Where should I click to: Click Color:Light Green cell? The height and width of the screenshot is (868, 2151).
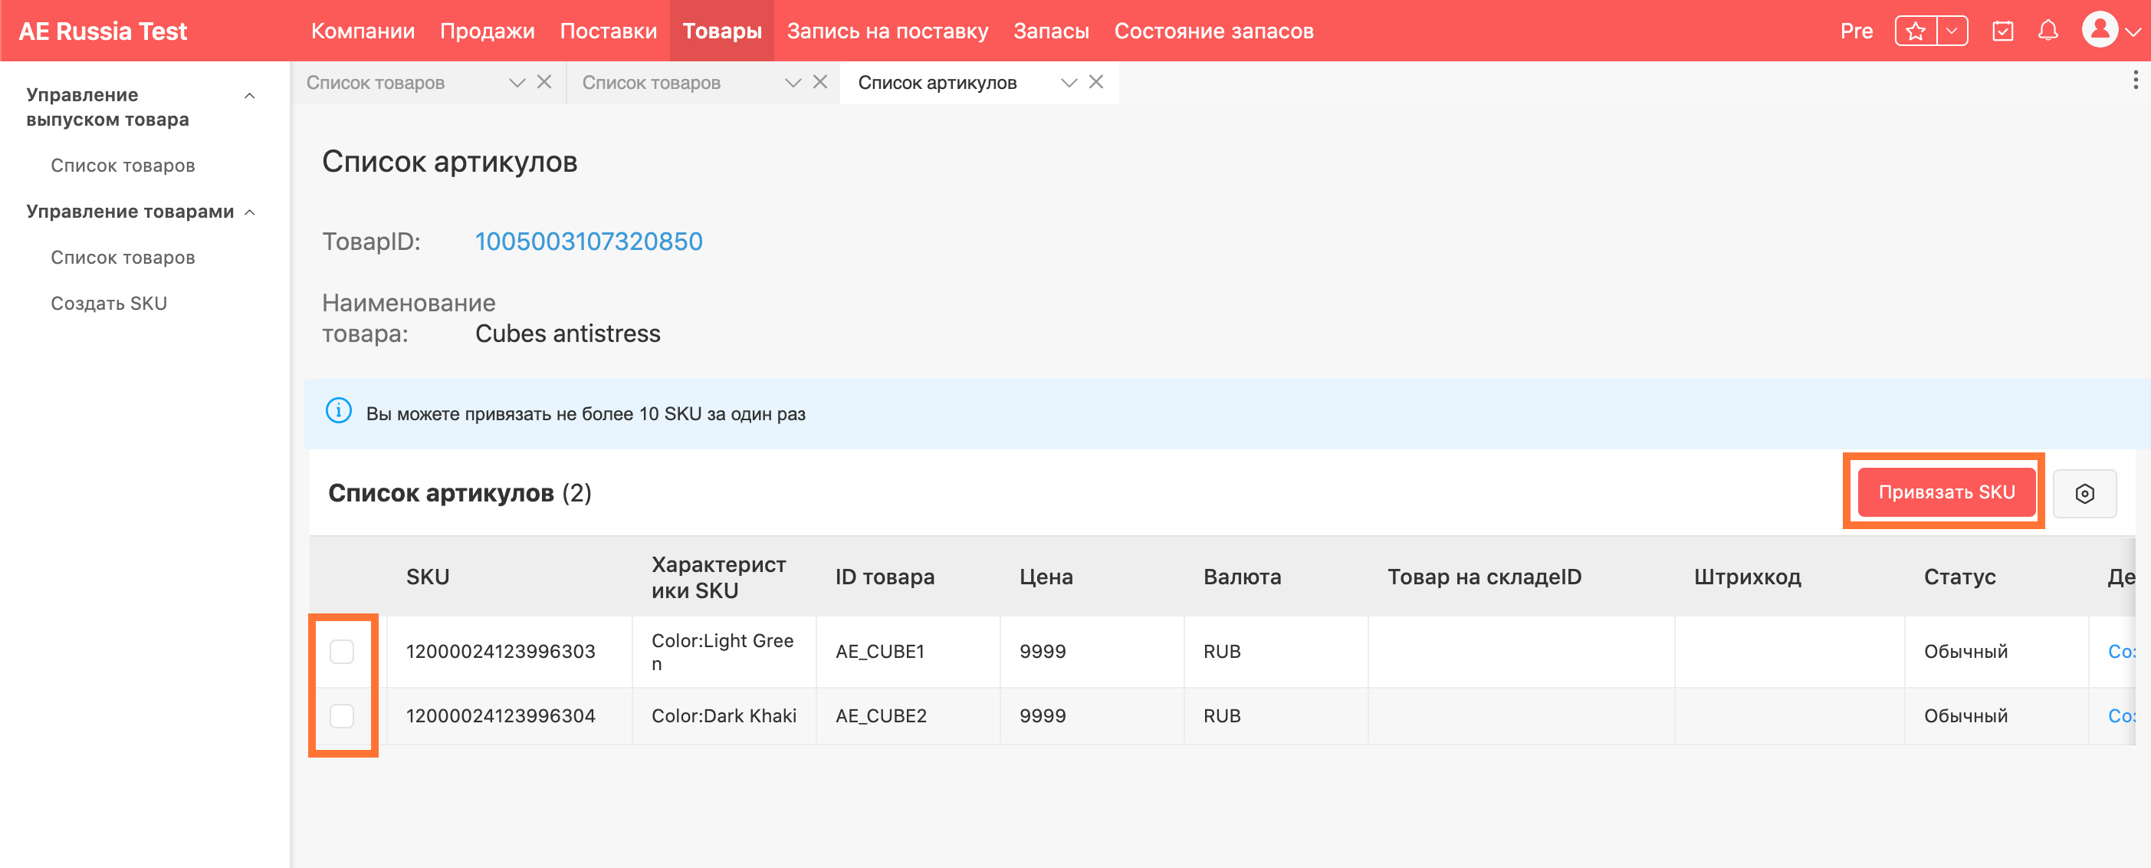click(722, 652)
